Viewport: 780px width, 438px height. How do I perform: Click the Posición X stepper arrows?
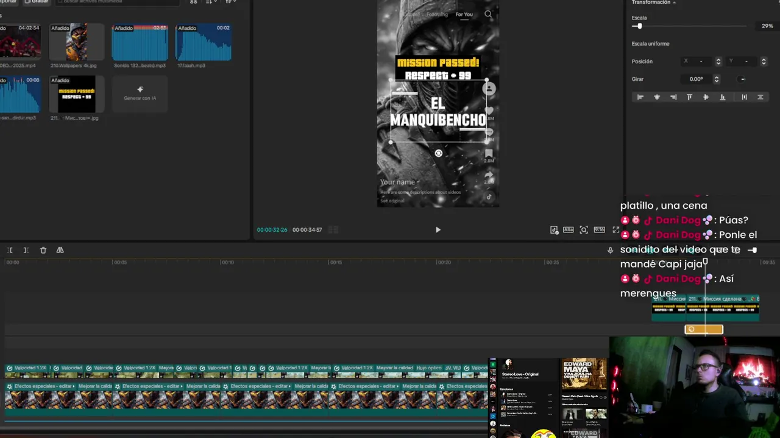[718, 61]
